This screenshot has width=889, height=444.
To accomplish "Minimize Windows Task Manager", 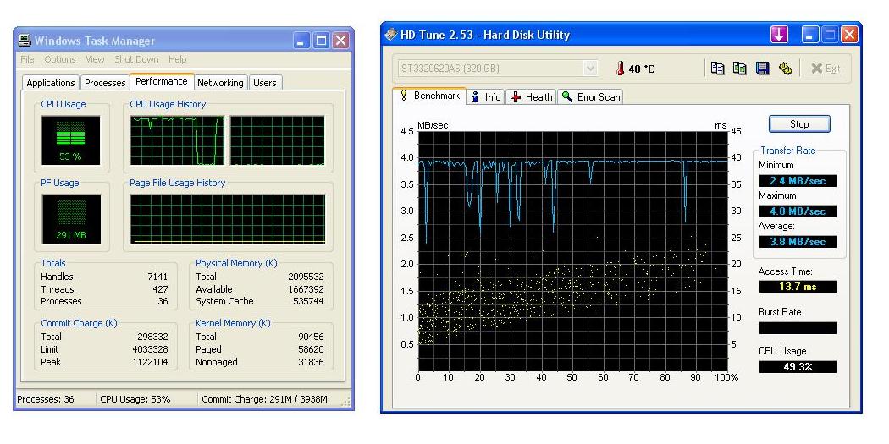I will click(302, 41).
